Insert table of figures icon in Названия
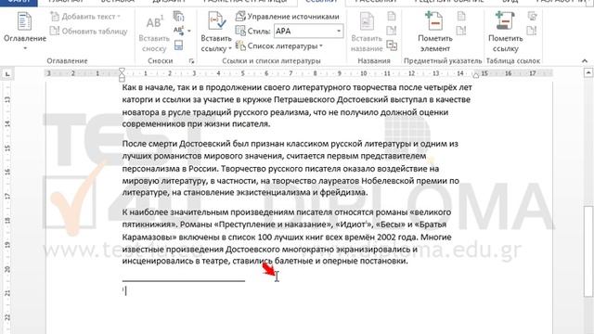Image resolution: width=594 pixels, height=334 pixels. coord(392,17)
